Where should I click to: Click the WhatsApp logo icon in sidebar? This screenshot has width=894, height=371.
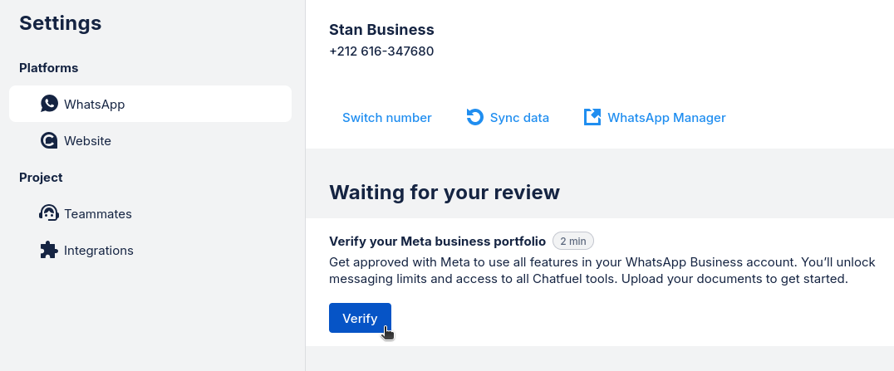pyautogui.click(x=49, y=104)
